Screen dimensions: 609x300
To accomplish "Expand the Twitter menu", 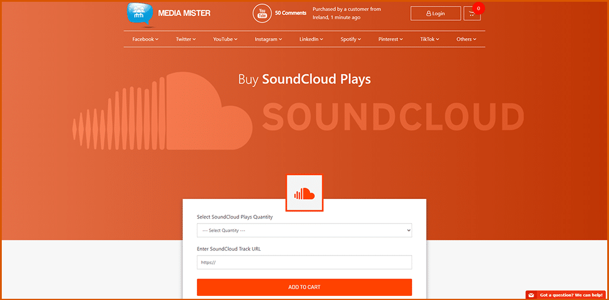I will click(186, 39).
